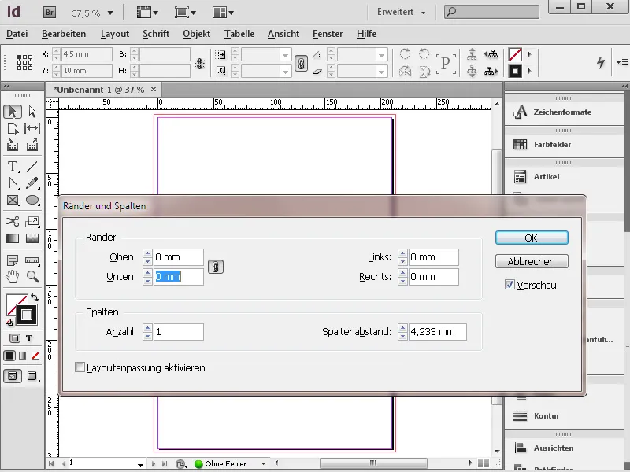Viewport: 630px width, 472px height.
Task: Open the Bearbeiten menu
Action: point(64,34)
